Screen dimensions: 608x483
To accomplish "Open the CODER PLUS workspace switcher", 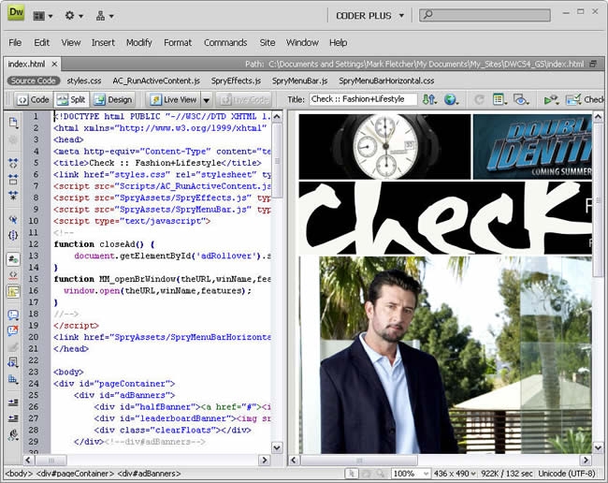I will 369,16.
